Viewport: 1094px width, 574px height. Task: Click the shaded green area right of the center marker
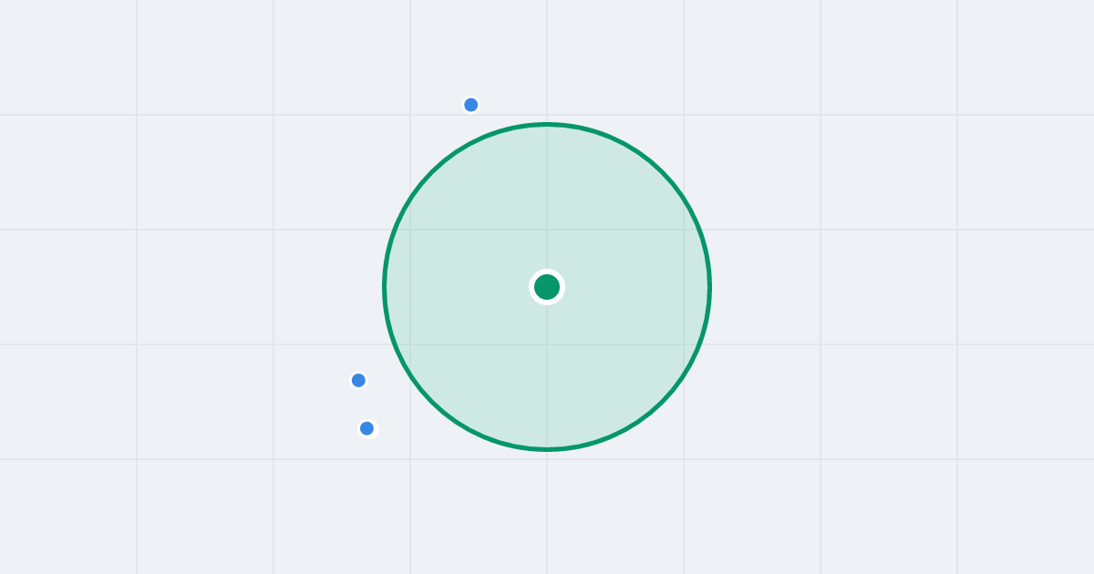(x=629, y=287)
